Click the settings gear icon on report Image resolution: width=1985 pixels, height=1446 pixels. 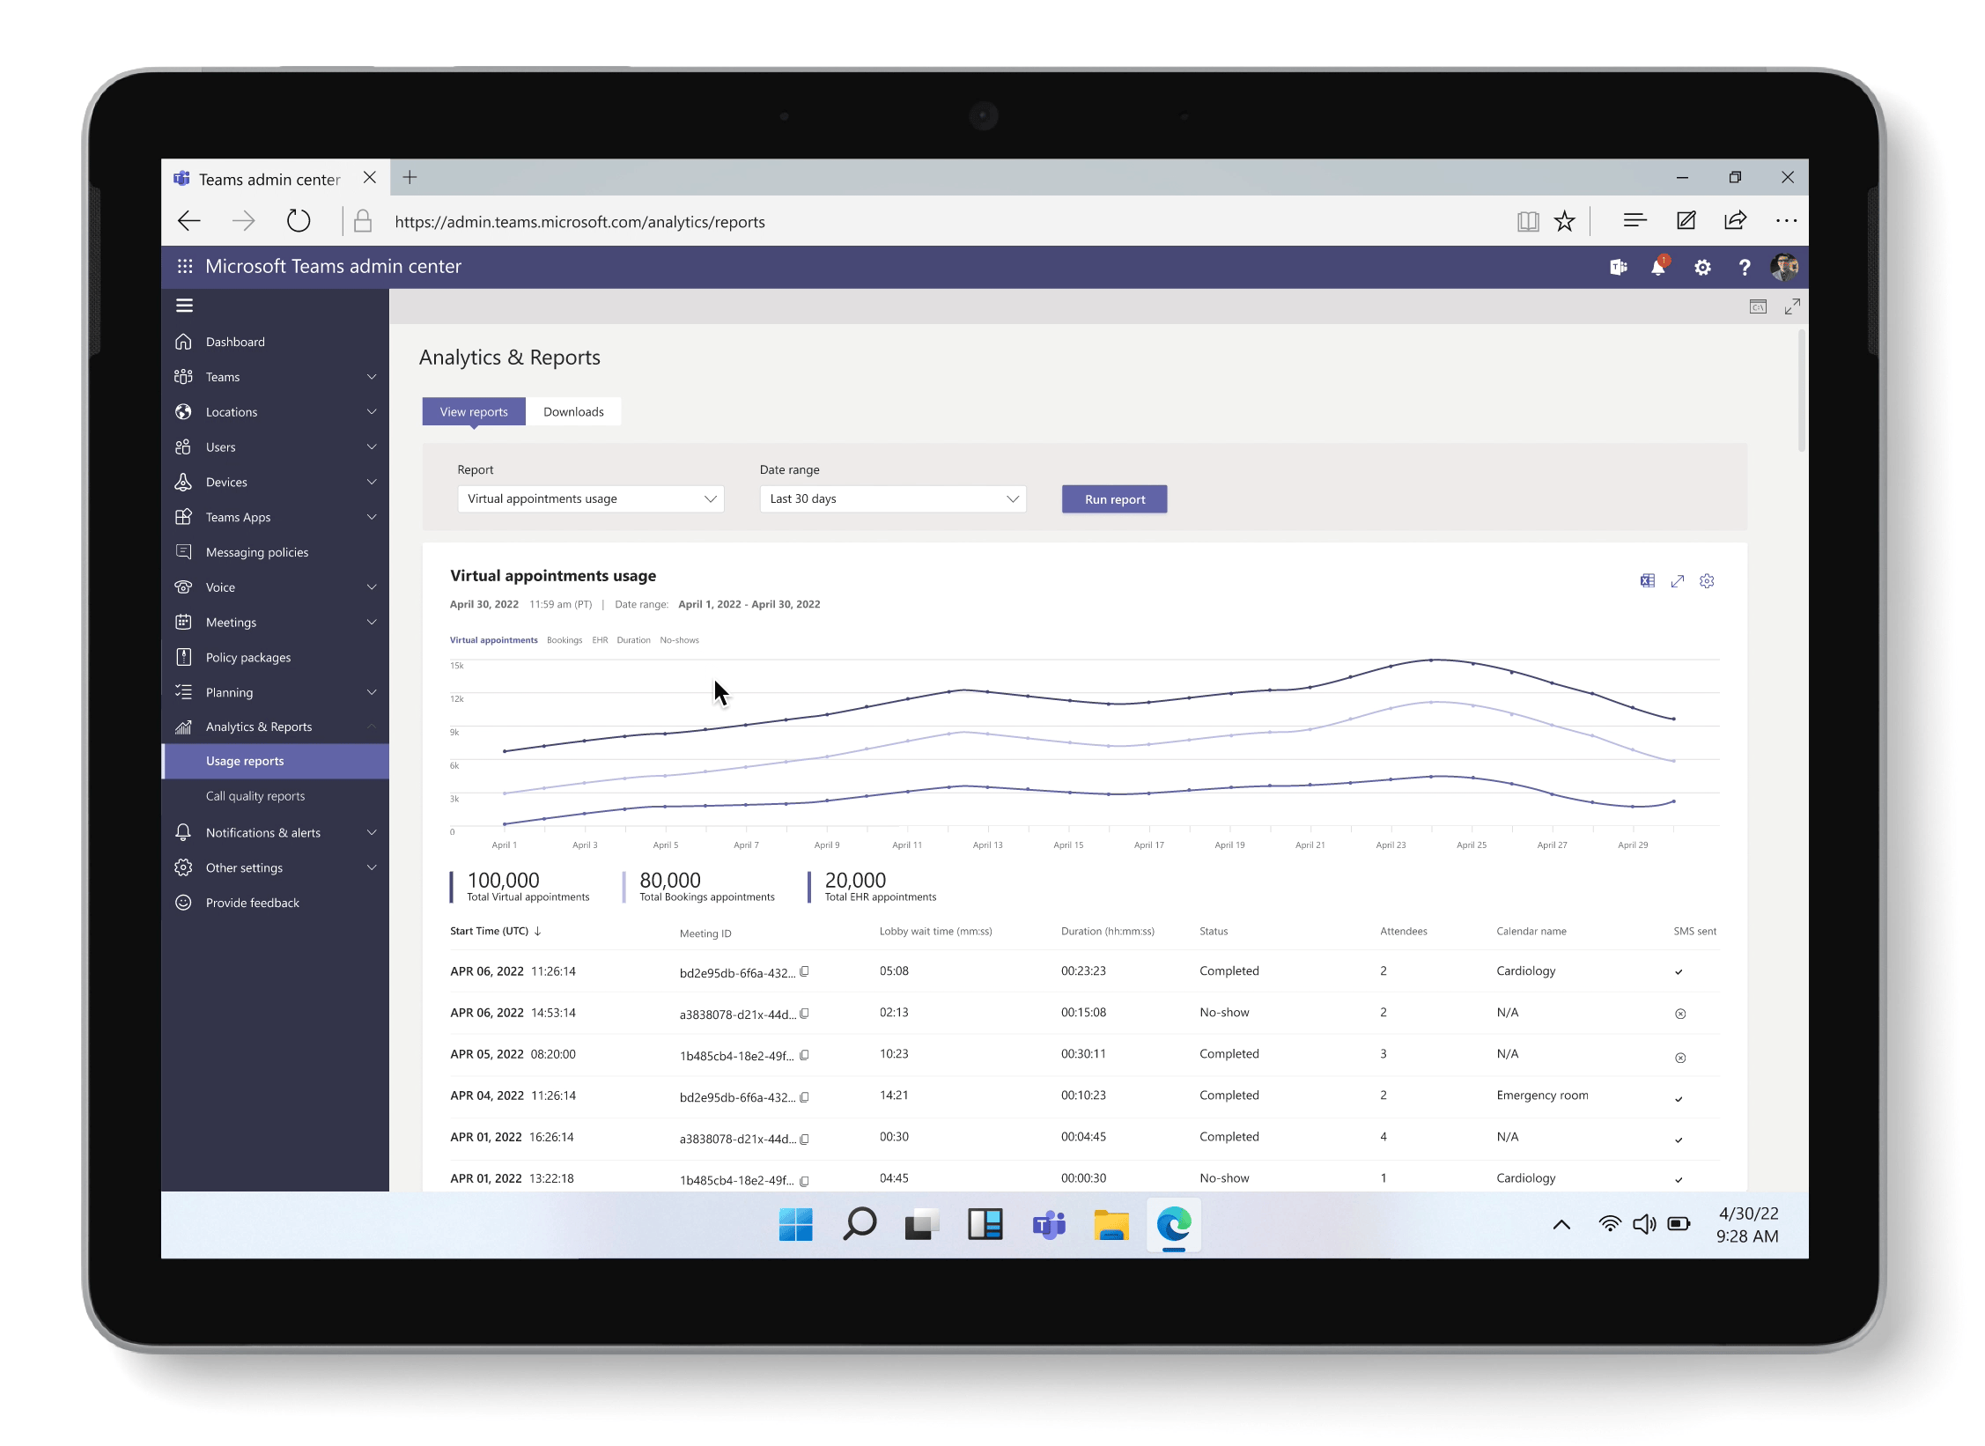click(x=1706, y=579)
